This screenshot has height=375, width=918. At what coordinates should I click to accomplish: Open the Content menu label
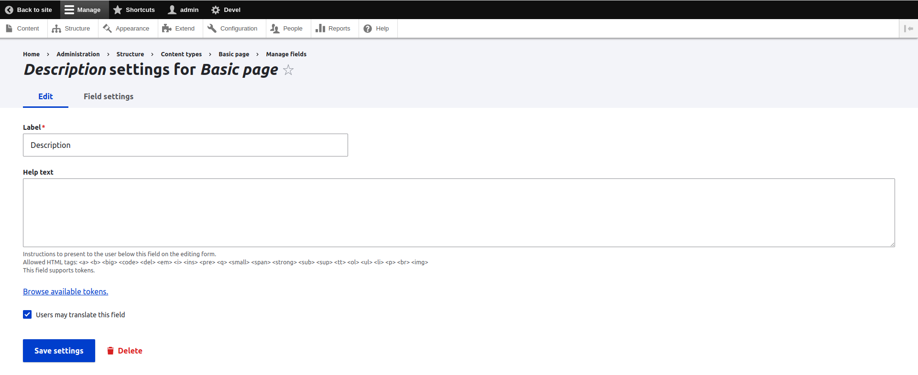(x=28, y=29)
